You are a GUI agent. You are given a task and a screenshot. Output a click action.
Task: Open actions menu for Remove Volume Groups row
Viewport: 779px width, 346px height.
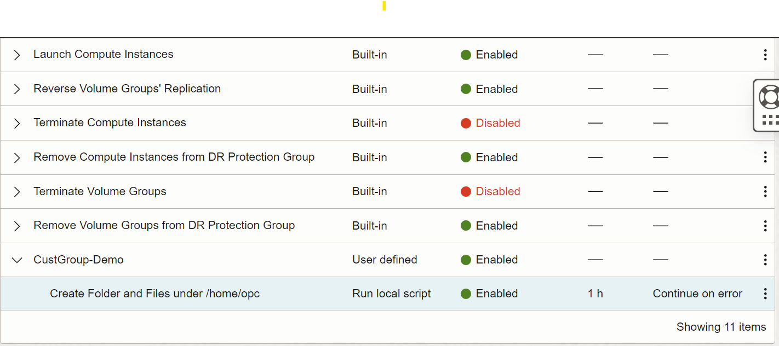765,225
